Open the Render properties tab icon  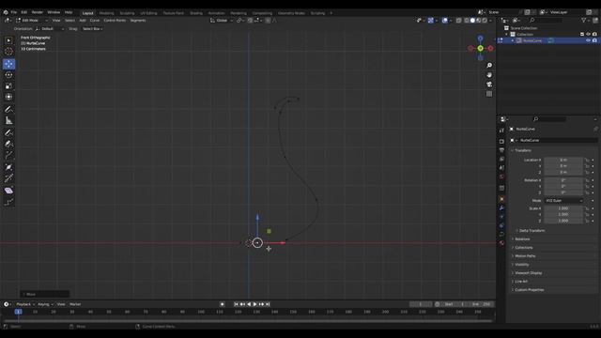pyautogui.click(x=501, y=142)
